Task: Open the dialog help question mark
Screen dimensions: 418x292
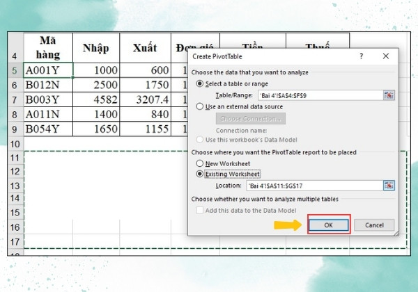Action: (x=361, y=56)
